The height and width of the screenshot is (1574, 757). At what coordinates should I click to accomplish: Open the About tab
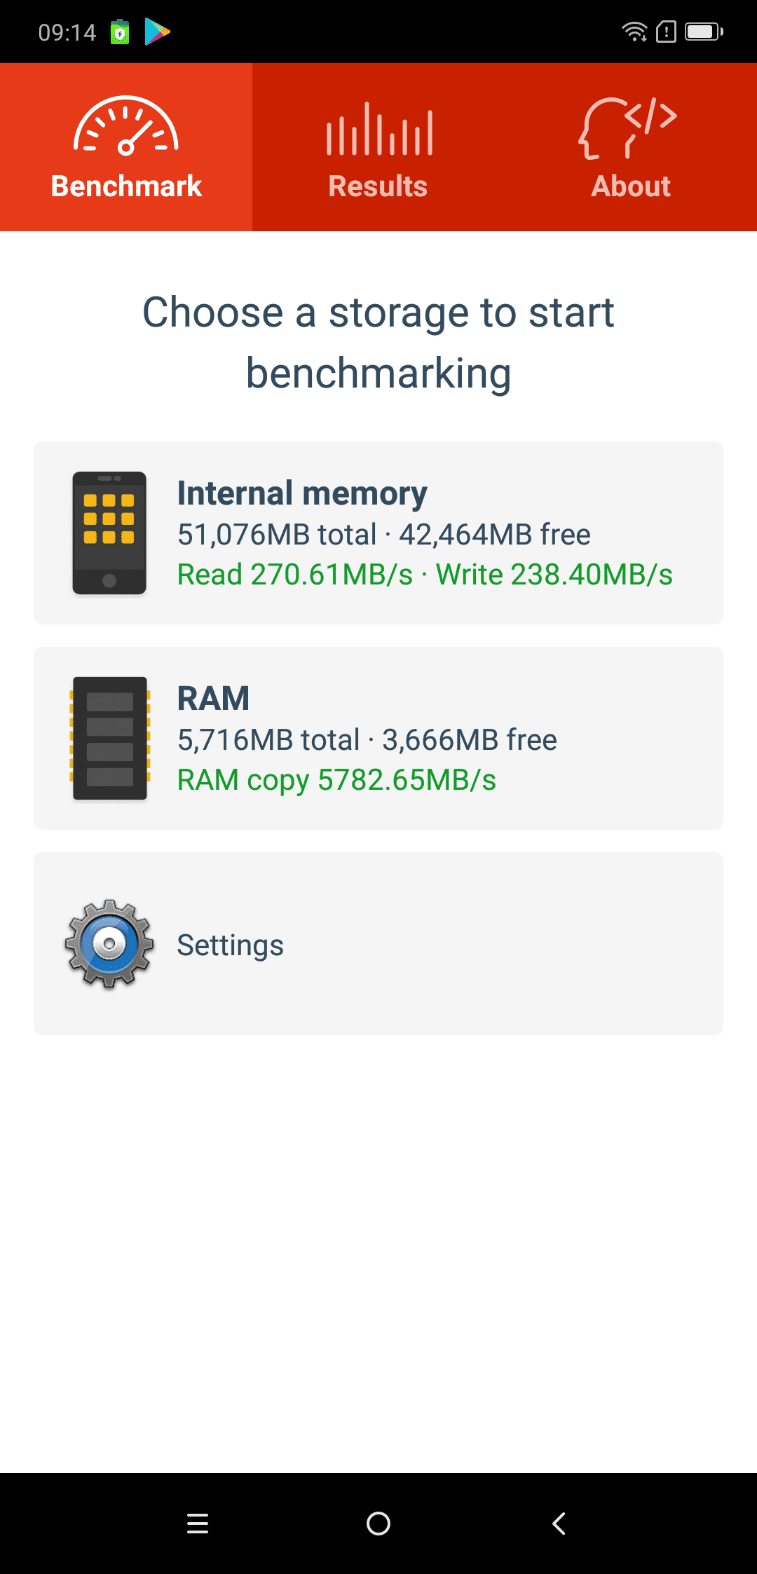(631, 147)
